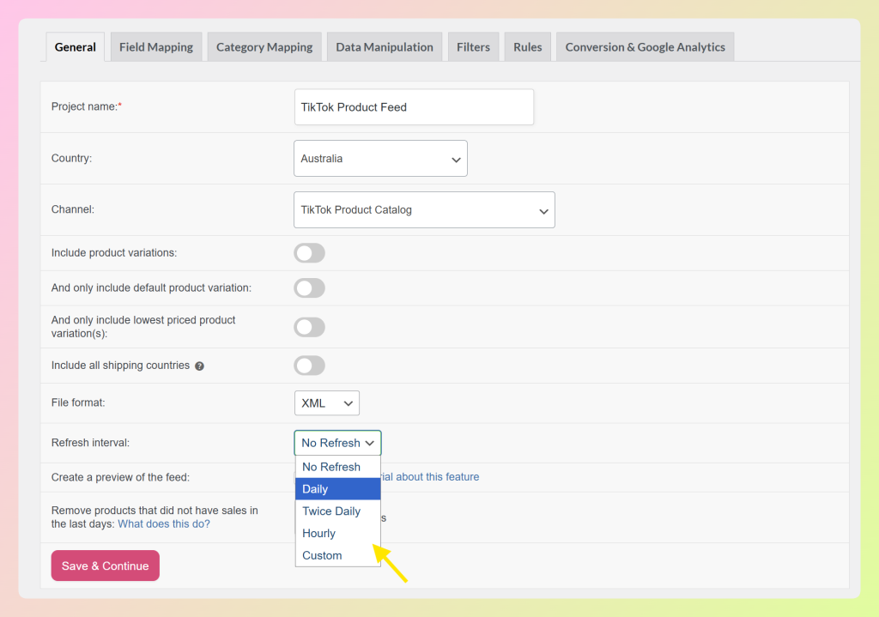This screenshot has width=879, height=617.
Task: Choose Hourly from the refresh interval list
Action: (x=337, y=533)
